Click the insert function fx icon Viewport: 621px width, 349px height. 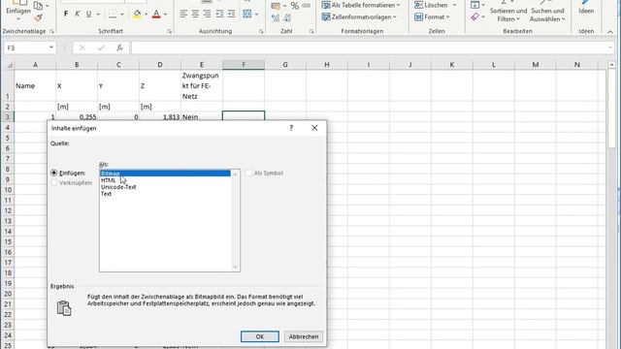(x=119, y=48)
